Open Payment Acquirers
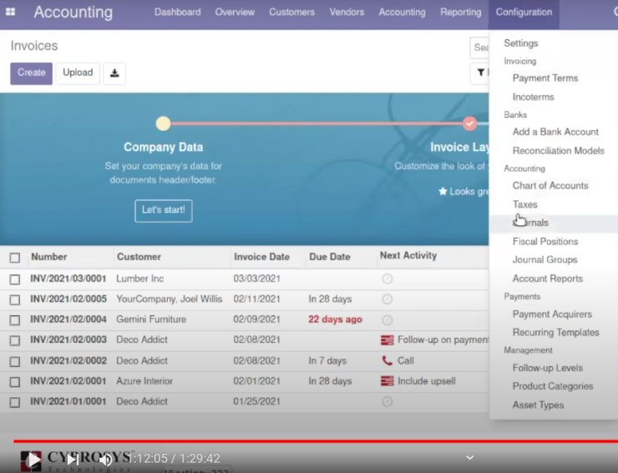Screen dimensions: 618x473 tap(552, 314)
